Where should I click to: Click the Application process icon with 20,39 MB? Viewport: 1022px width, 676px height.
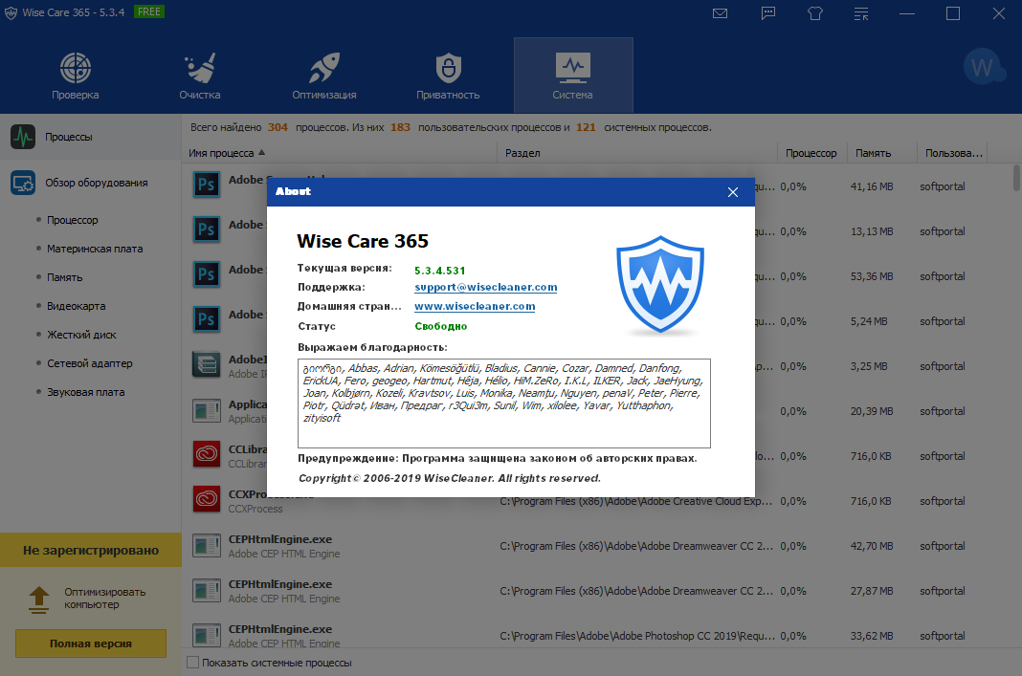click(x=207, y=411)
